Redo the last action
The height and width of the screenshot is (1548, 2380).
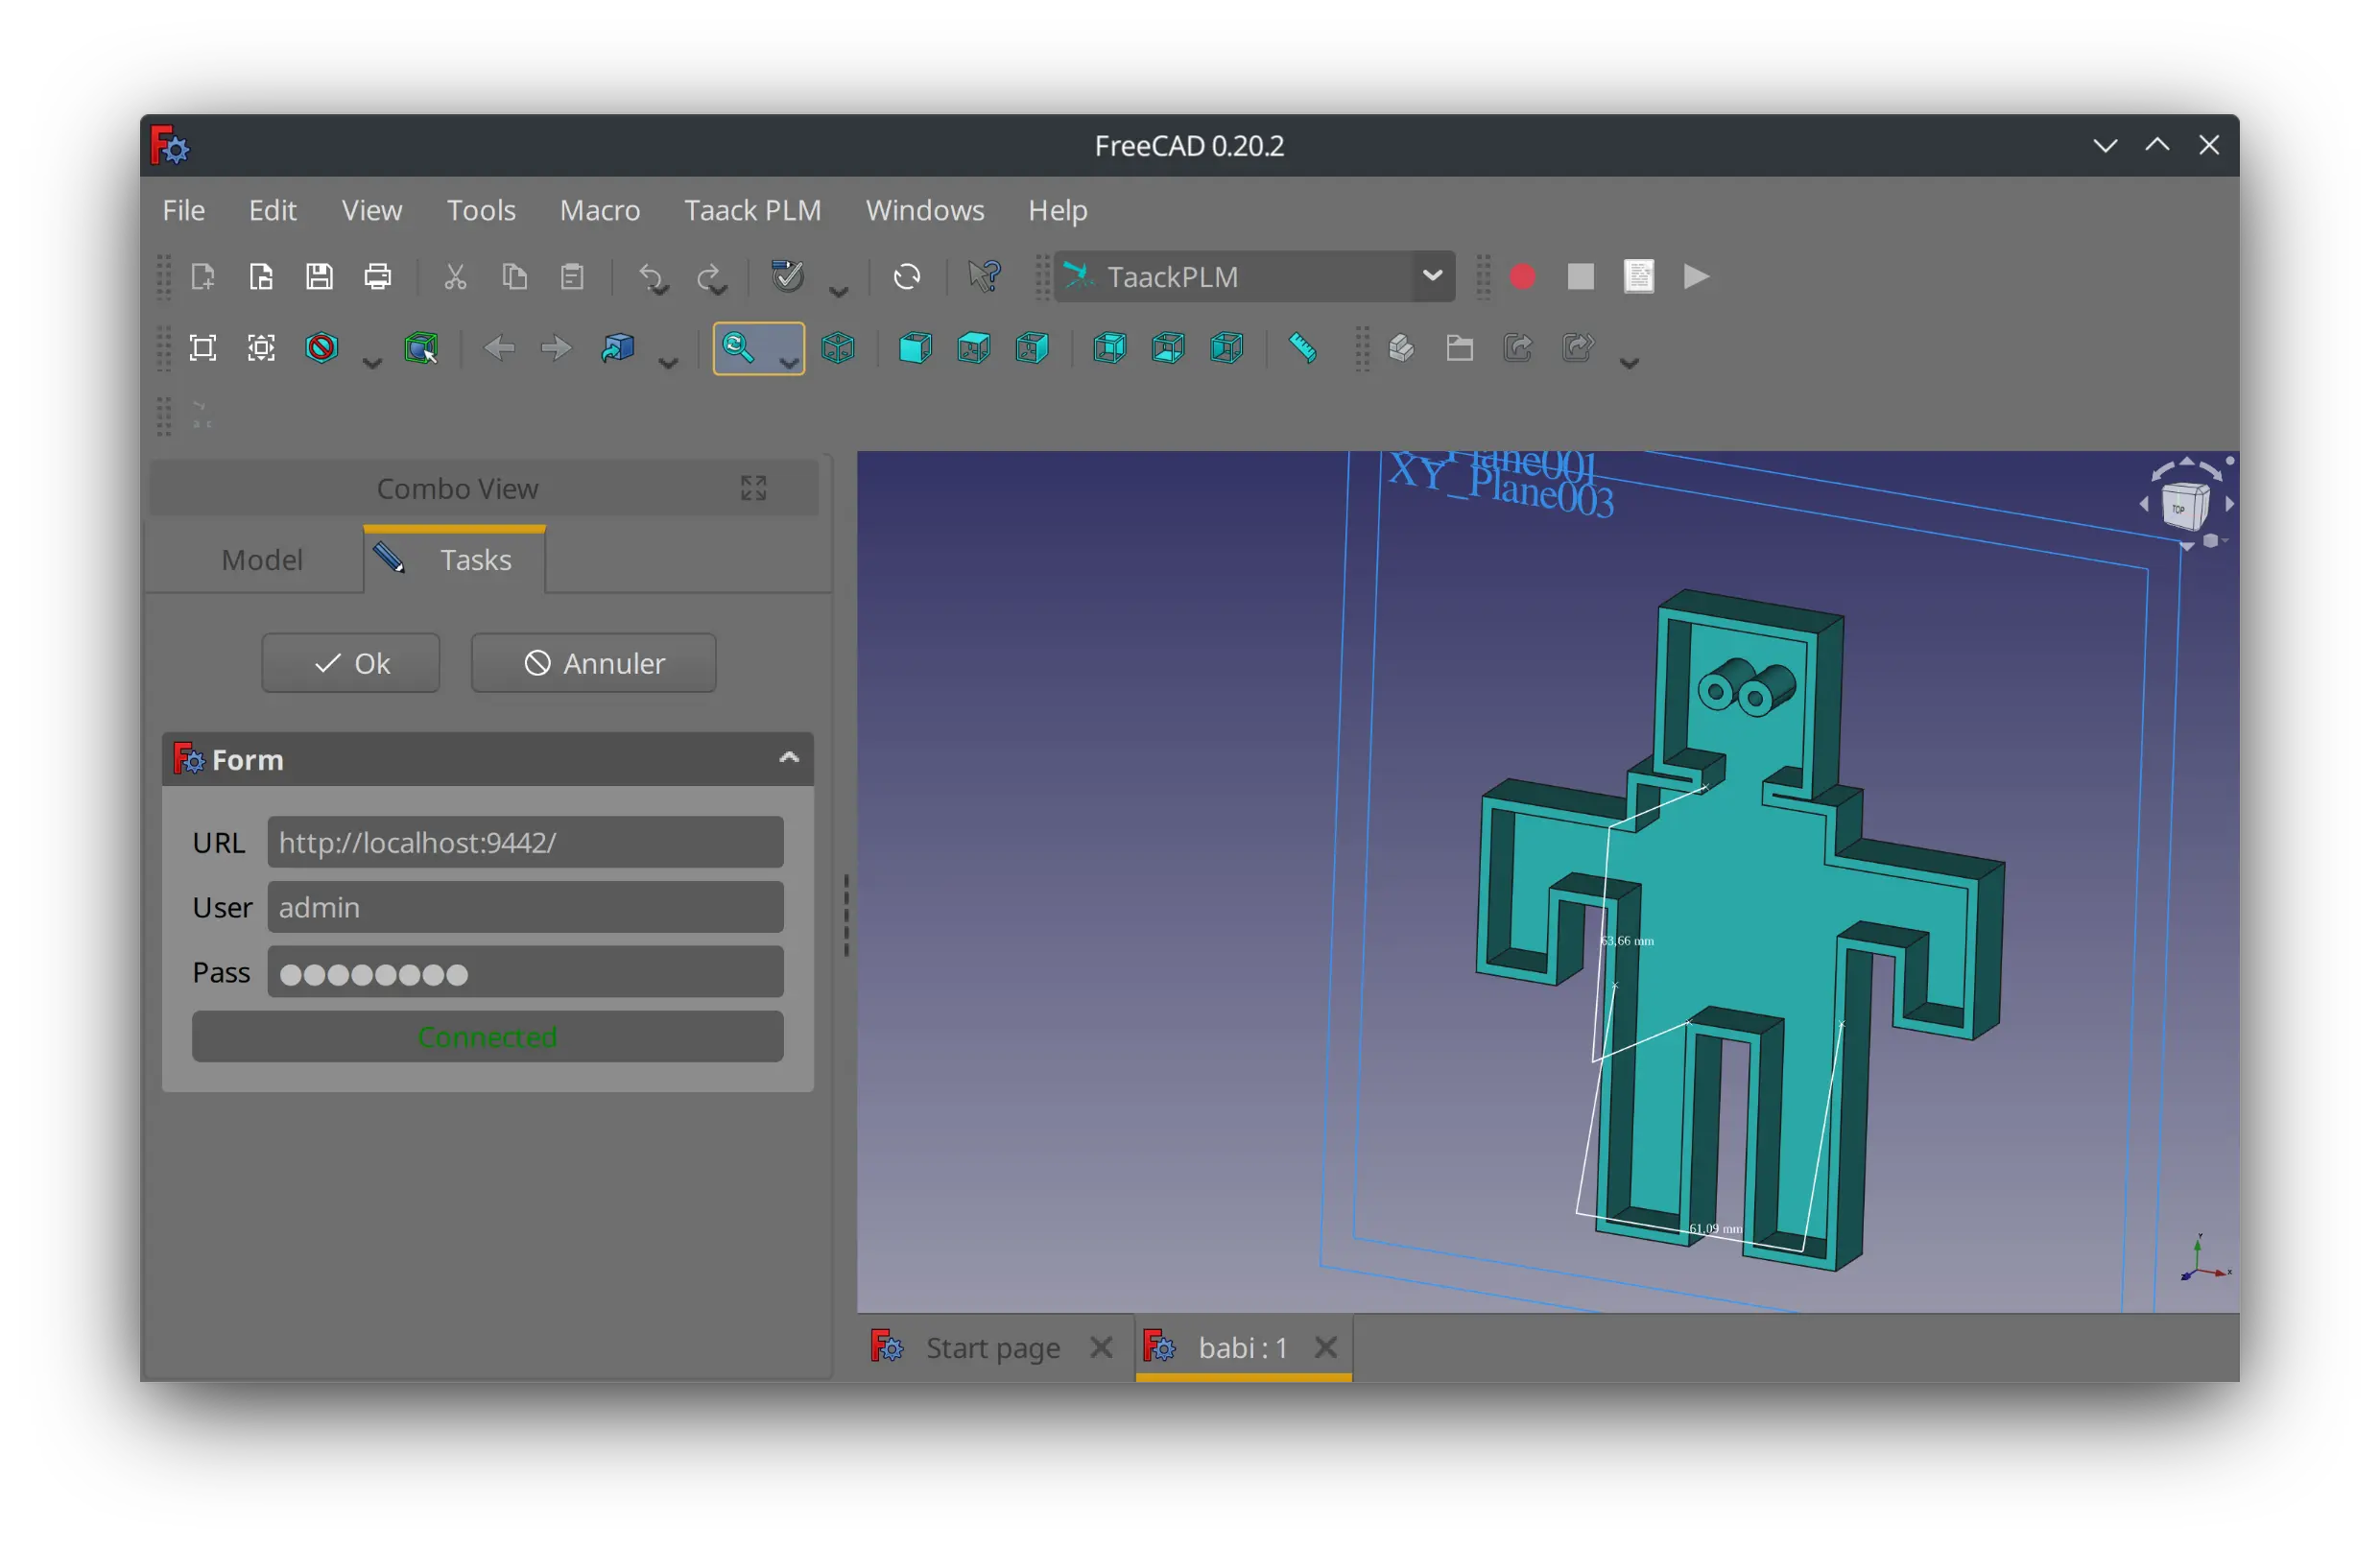708,276
